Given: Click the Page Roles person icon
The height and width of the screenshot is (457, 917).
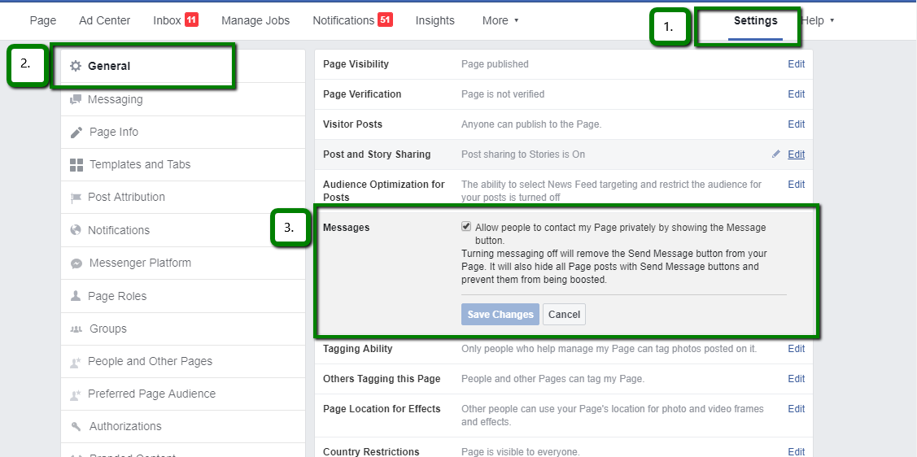Looking at the screenshot, I should tap(76, 296).
